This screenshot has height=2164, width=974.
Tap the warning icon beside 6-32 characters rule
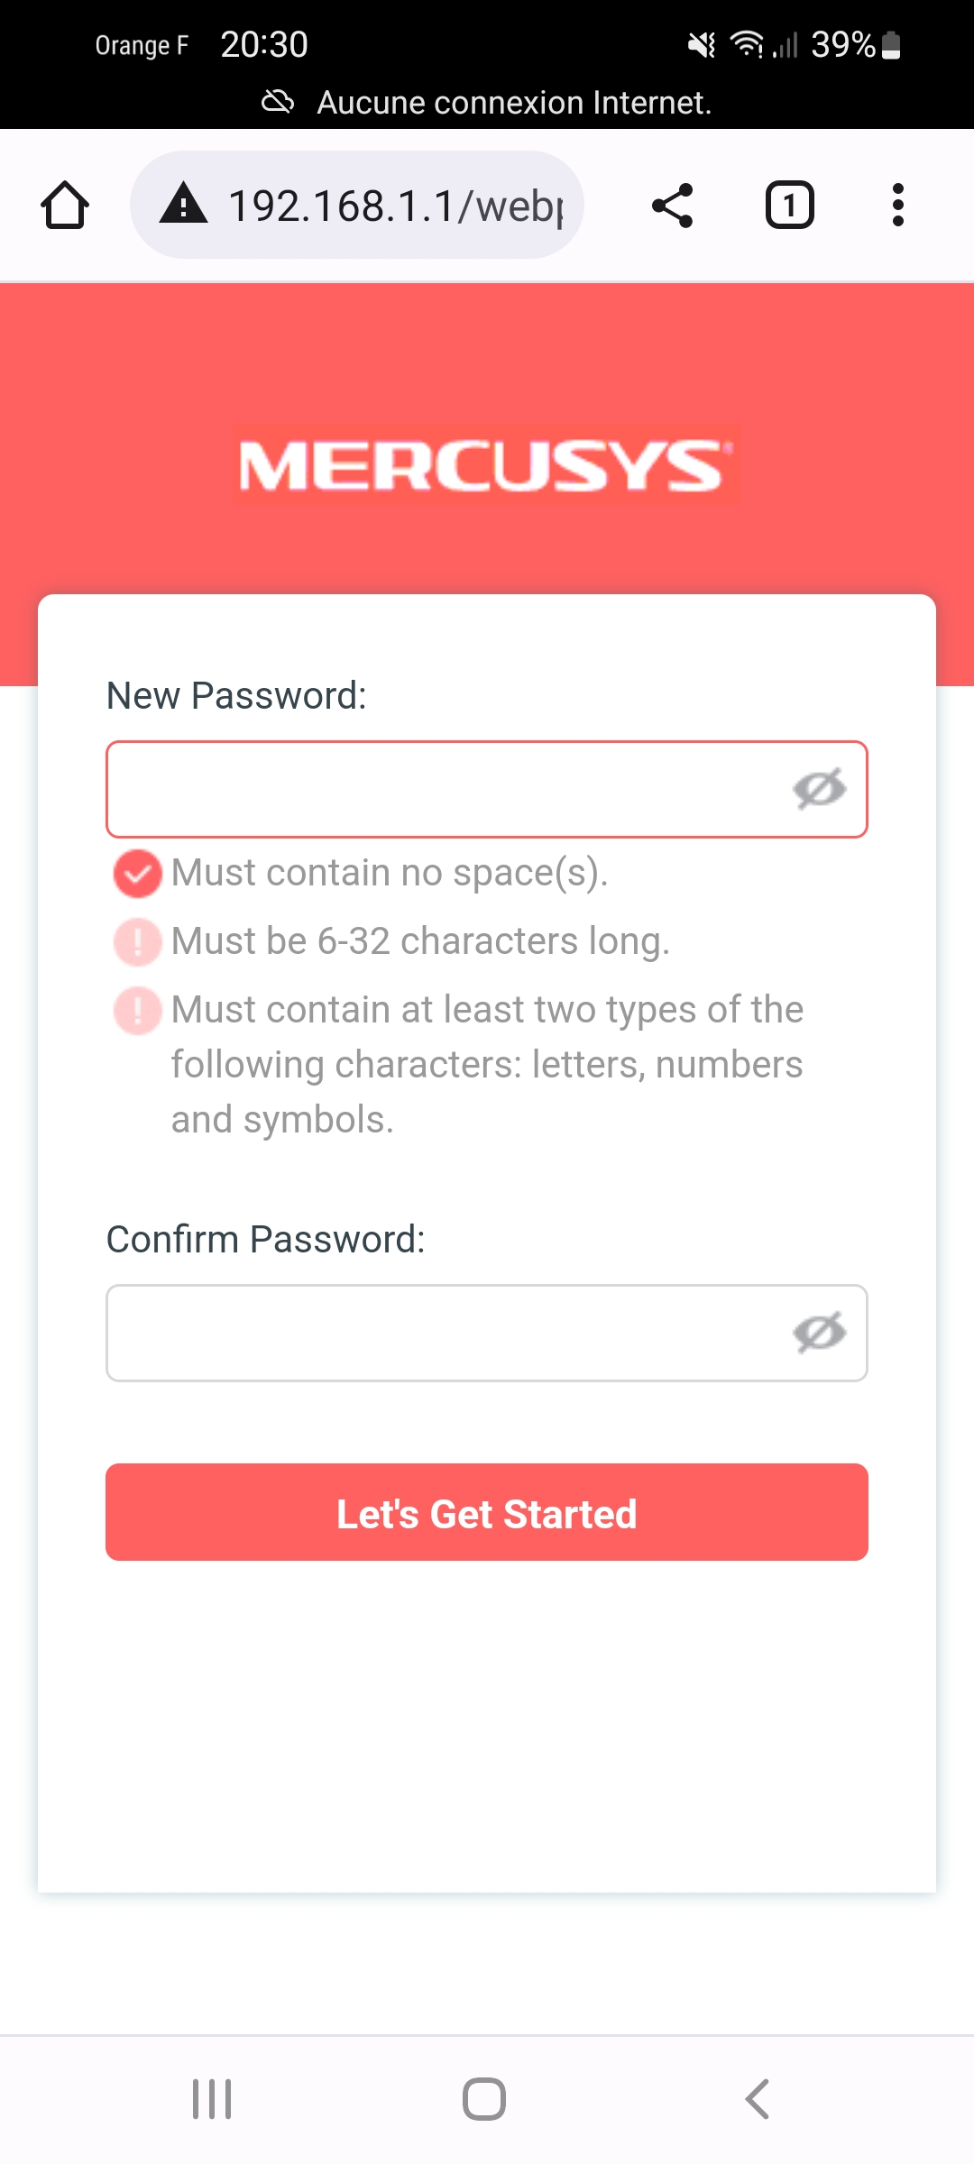point(137,942)
